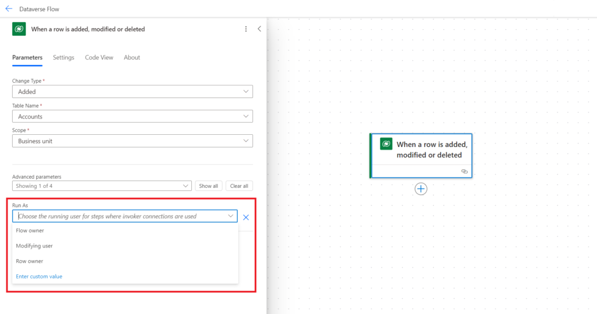Click the Dataverse trigger icon in panel header
The width and height of the screenshot is (597, 314).
pyautogui.click(x=19, y=29)
